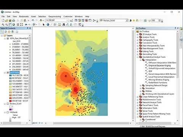Screen dimensions: 183x137
Task: Click the map horizontal scrollbar
Action: [x=91, y=123]
